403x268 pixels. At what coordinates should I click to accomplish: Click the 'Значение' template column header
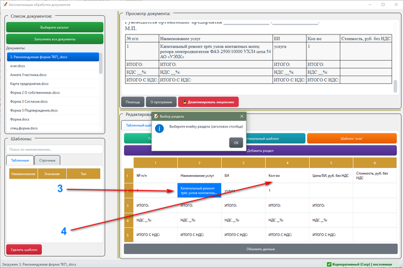[x=52, y=174]
